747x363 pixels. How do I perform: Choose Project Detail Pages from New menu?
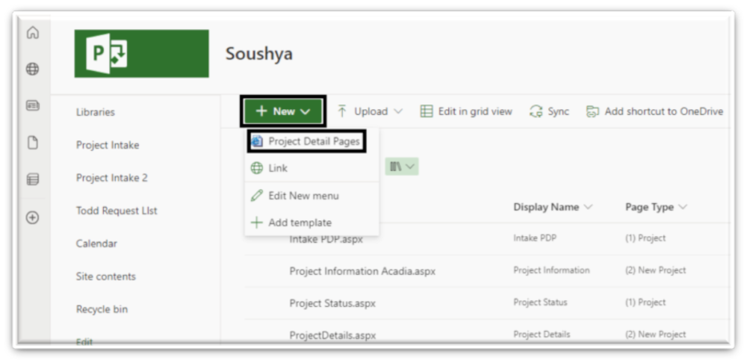coord(306,140)
